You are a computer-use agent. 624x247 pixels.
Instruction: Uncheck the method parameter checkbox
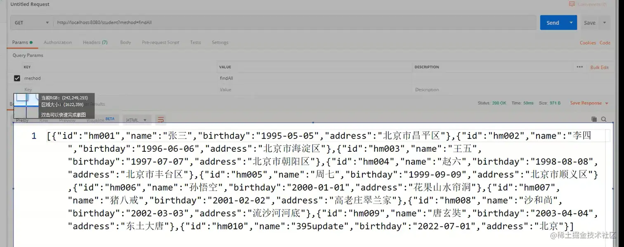(17, 78)
